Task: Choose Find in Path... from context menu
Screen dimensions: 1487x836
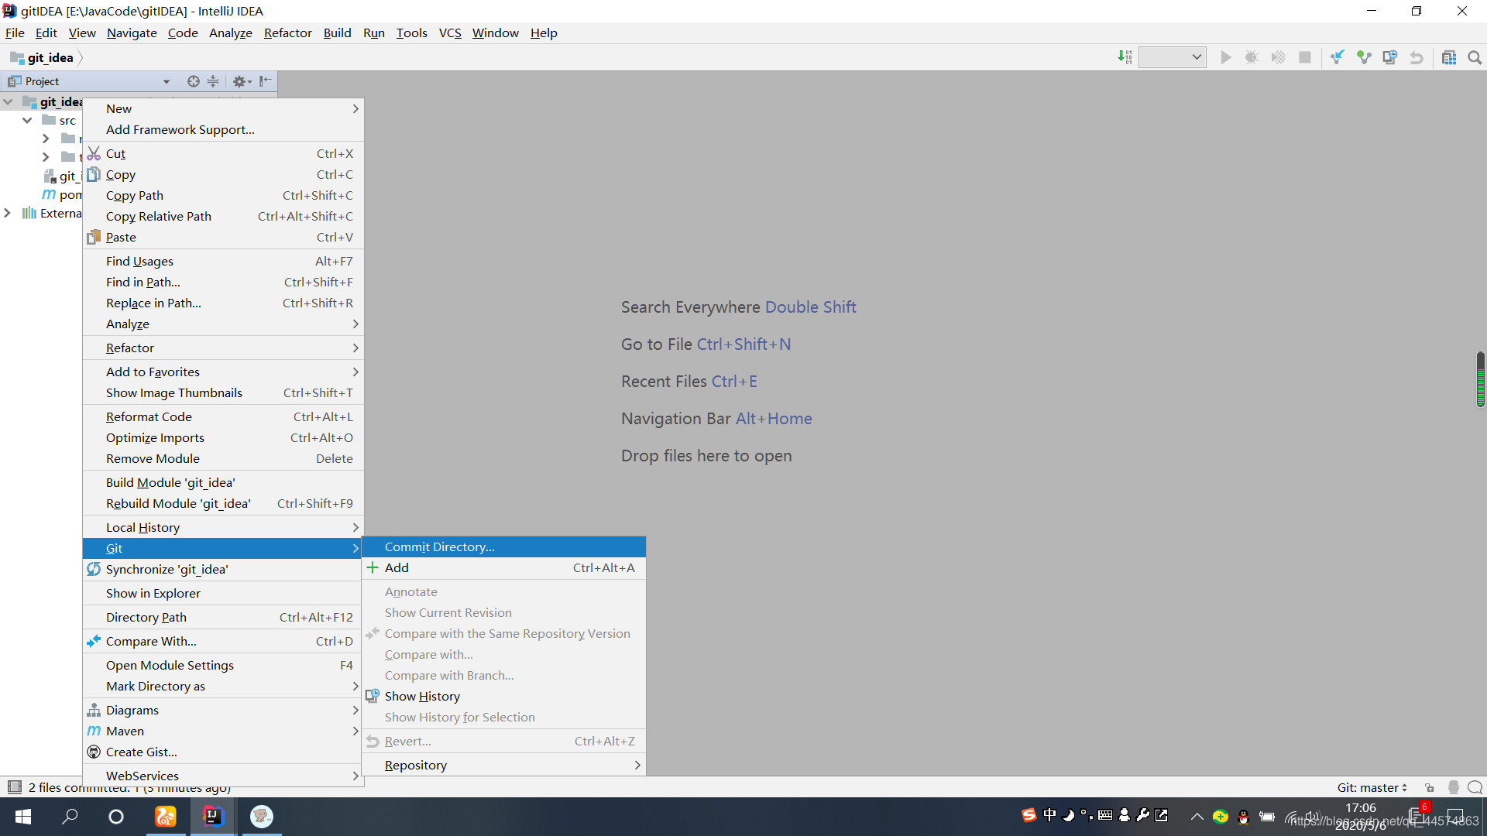Action: (x=223, y=282)
